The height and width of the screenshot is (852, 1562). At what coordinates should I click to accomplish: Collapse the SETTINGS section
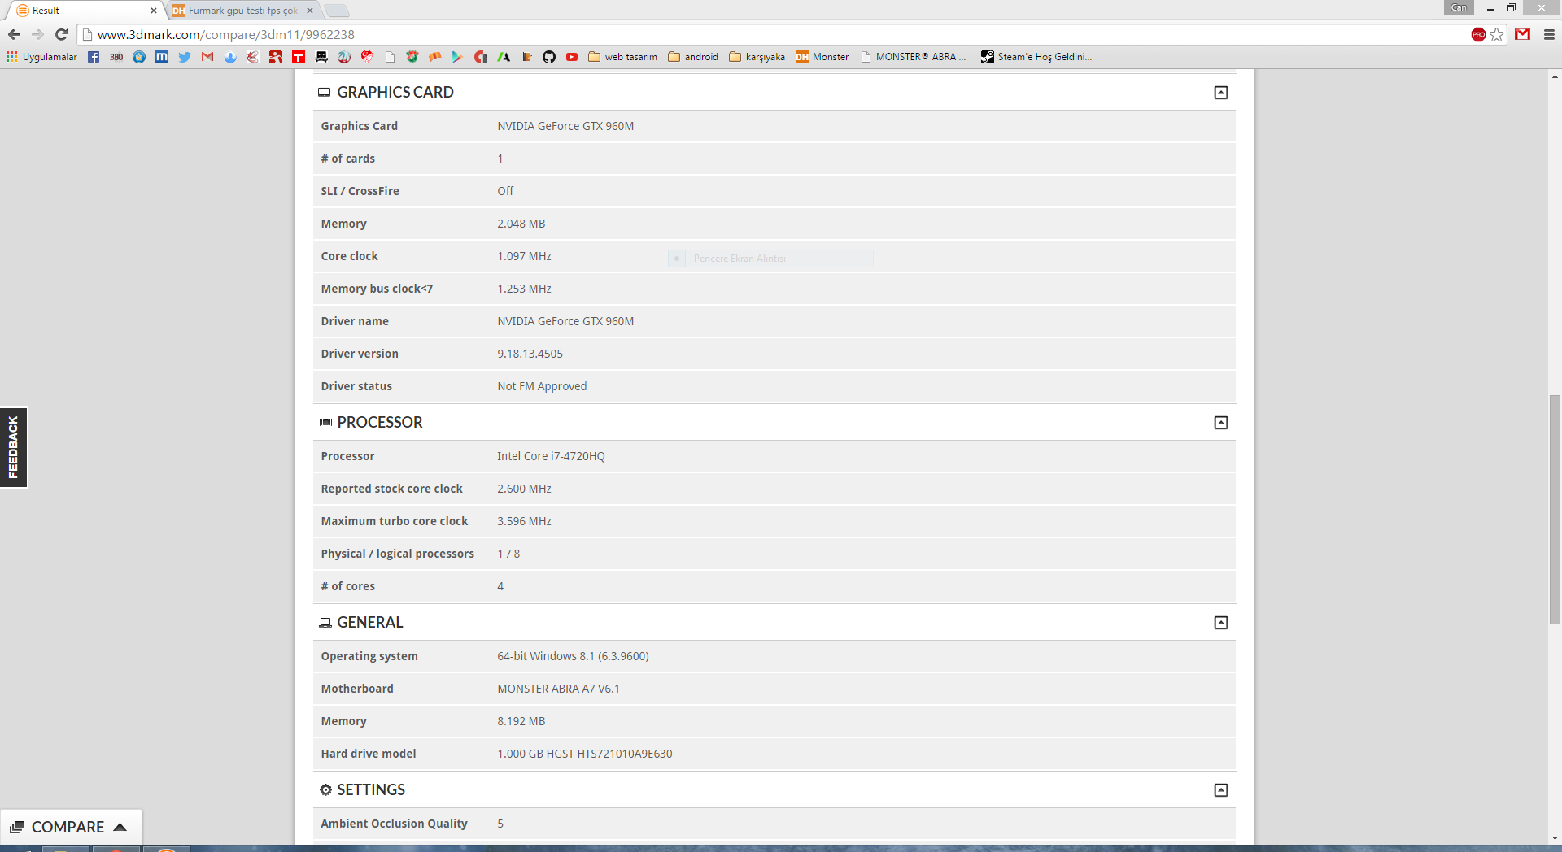click(x=1221, y=790)
